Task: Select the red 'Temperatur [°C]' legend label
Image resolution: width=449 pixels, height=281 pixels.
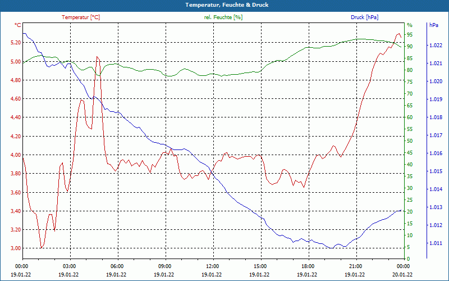Action: [x=81, y=17]
